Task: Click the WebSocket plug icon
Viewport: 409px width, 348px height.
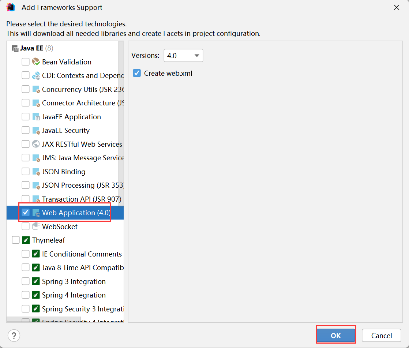Action: (x=36, y=227)
